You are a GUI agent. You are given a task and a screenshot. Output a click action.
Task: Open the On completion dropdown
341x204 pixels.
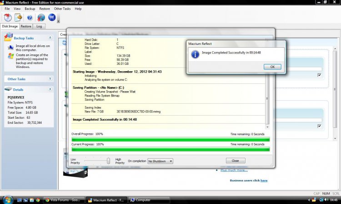pyautogui.click(x=160, y=161)
